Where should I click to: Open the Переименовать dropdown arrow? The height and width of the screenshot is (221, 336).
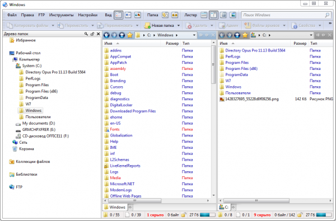(137, 26)
